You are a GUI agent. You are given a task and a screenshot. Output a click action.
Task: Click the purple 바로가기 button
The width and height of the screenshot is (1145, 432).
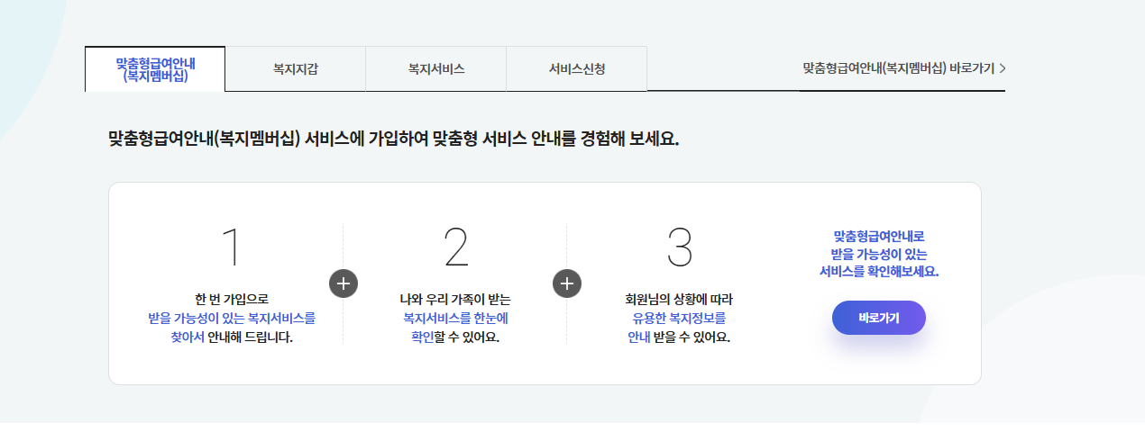click(x=879, y=318)
